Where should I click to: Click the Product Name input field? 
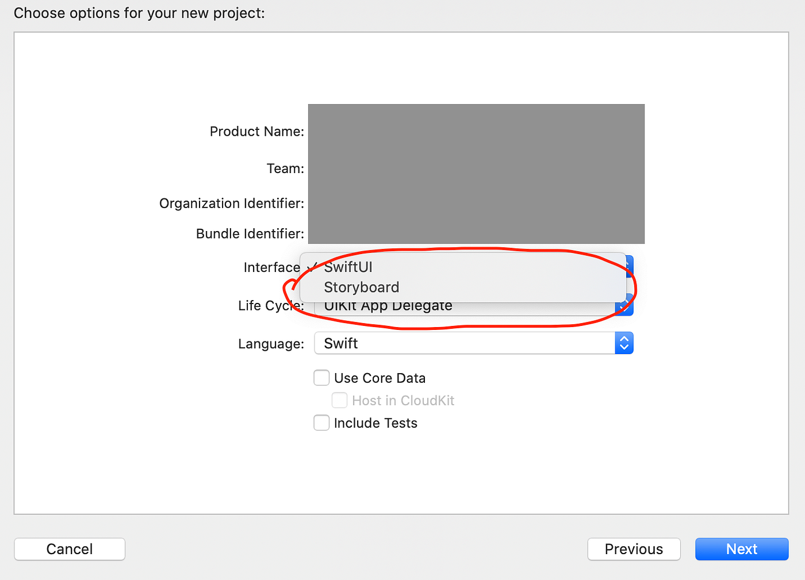(476, 131)
